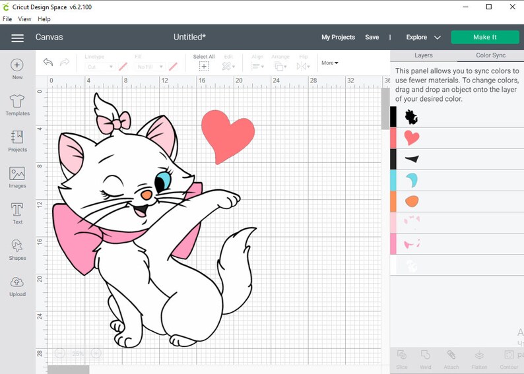Open the Arrange tool

pos(280,67)
